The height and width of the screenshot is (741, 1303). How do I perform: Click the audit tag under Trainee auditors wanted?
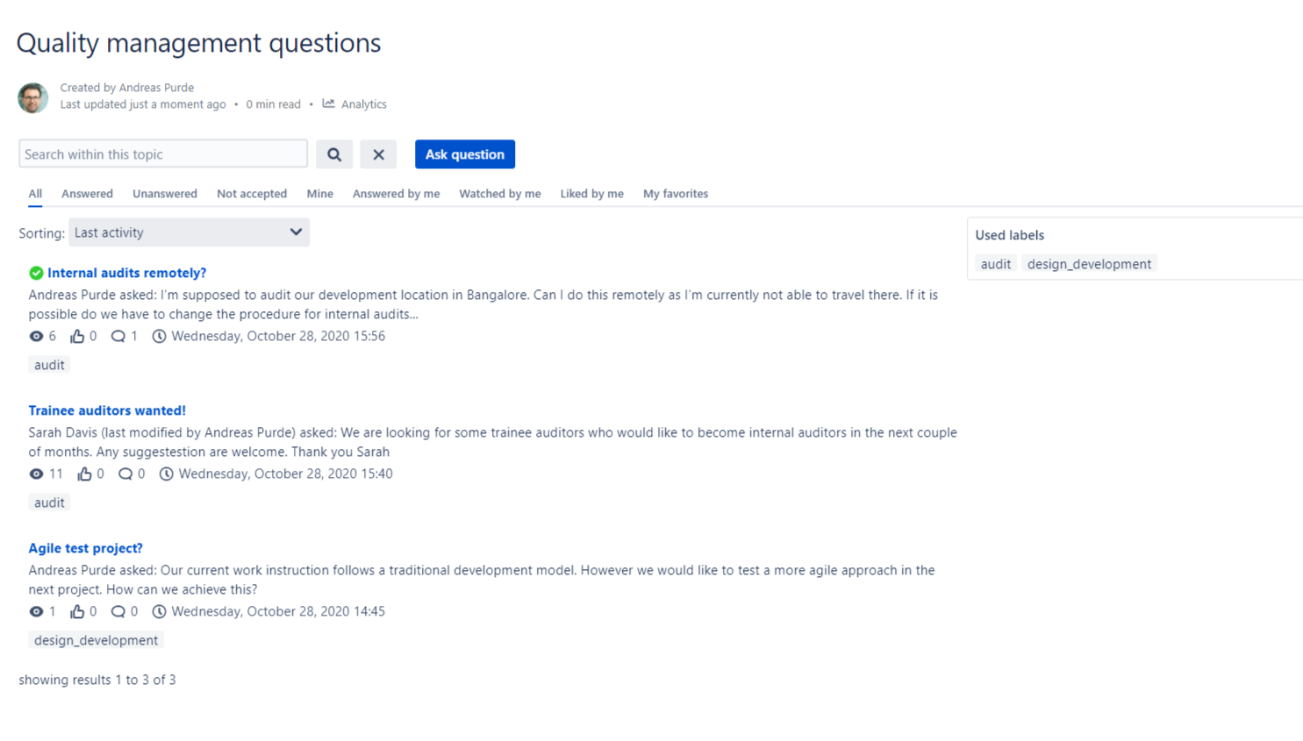(49, 502)
